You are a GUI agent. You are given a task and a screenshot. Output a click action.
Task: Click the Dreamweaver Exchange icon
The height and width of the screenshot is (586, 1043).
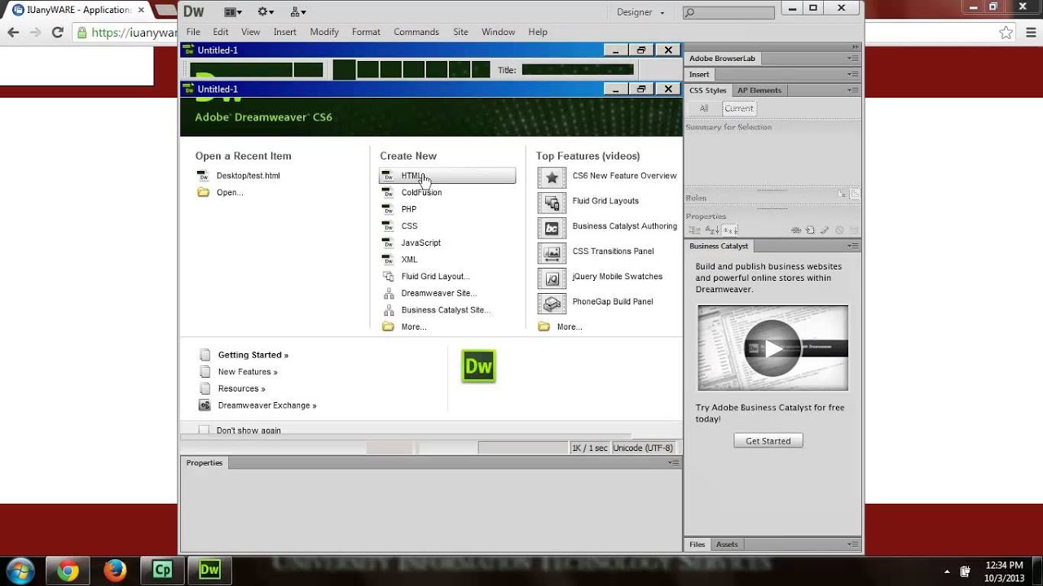click(x=205, y=405)
